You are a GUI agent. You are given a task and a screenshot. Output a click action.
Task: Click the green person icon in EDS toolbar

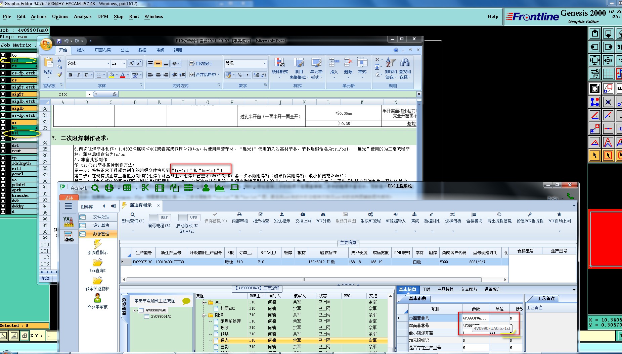point(206,188)
